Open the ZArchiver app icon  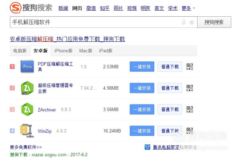[x=27, y=109]
